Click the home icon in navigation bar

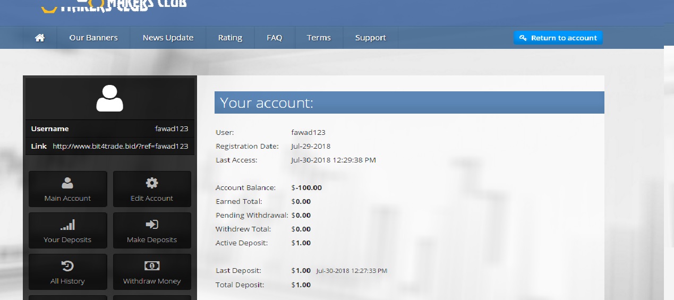pyautogui.click(x=39, y=38)
